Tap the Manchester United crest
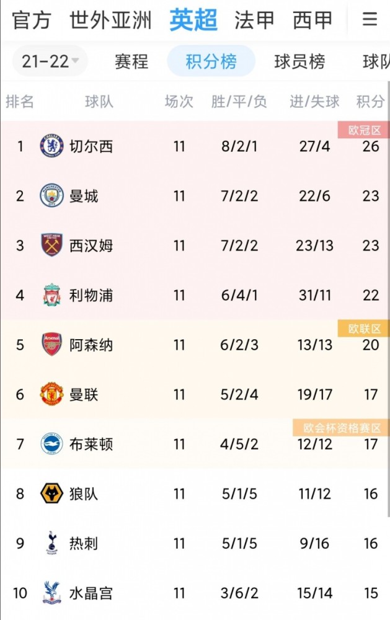 click(52, 394)
